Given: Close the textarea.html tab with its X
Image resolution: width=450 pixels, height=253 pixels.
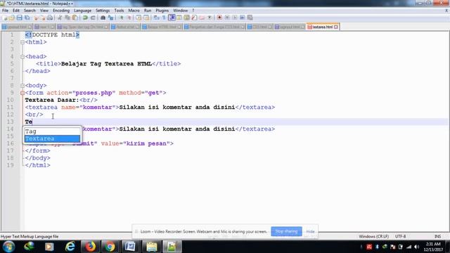Looking at the screenshot, I should [x=336, y=27].
